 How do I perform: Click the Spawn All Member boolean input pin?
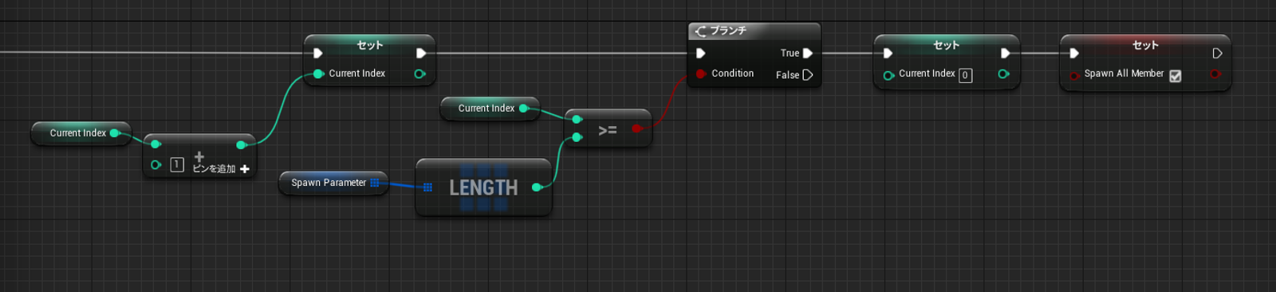click(x=1074, y=76)
